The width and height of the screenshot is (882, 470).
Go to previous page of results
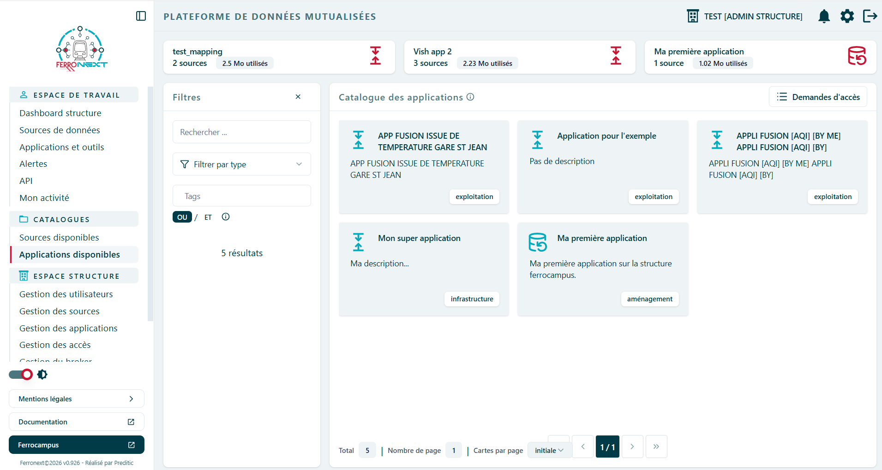(583, 446)
